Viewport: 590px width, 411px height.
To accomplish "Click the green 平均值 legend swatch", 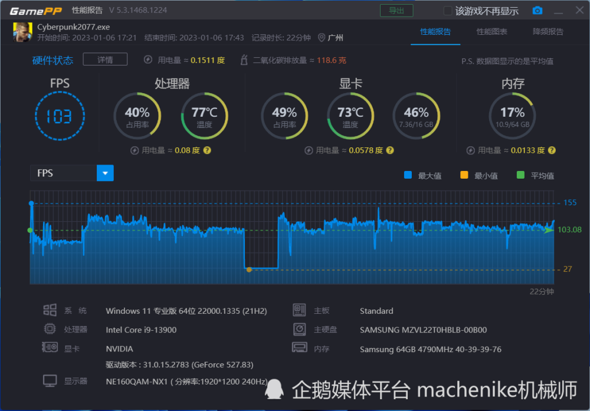I will click(x=520, y=175).
